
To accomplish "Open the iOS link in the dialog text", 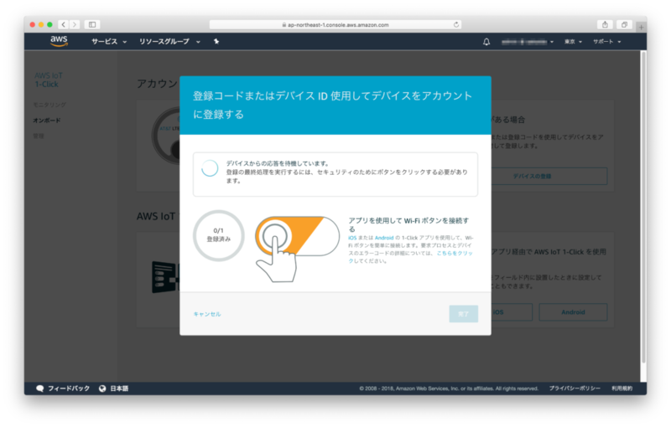I will tap(352, 238).
